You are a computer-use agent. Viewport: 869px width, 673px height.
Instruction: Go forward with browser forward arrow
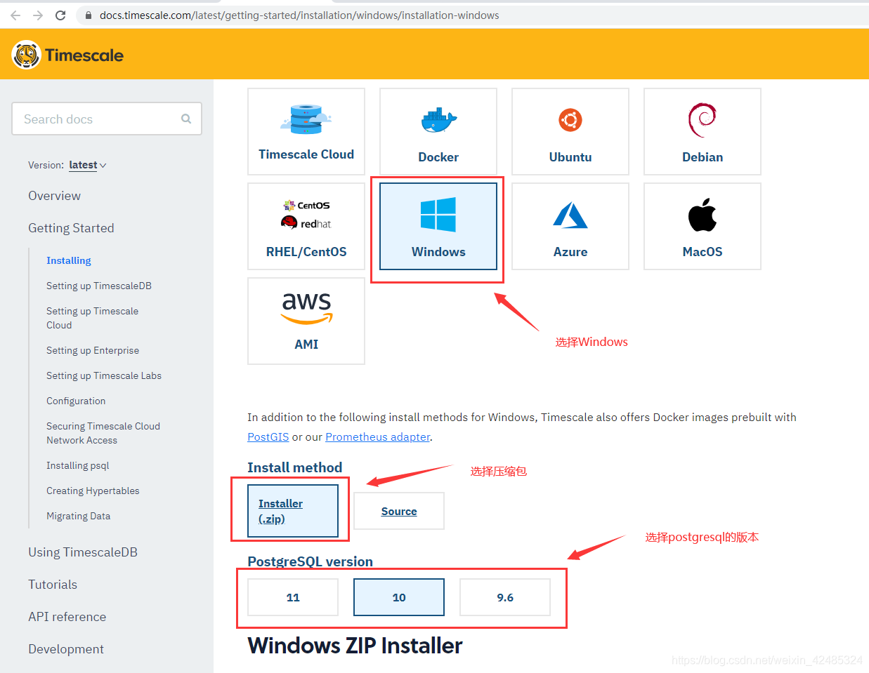pos(38,15)
